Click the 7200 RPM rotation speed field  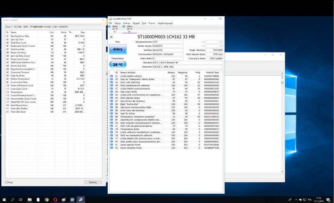click(214, 50)
